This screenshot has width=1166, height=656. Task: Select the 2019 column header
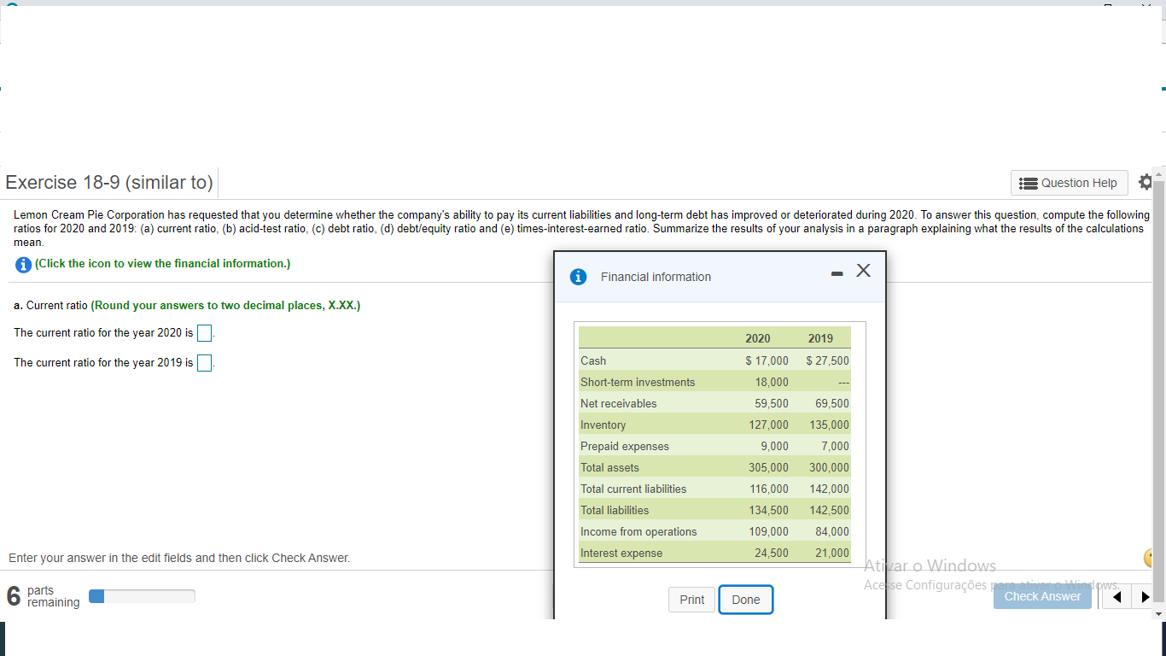[x=820, y=338]
